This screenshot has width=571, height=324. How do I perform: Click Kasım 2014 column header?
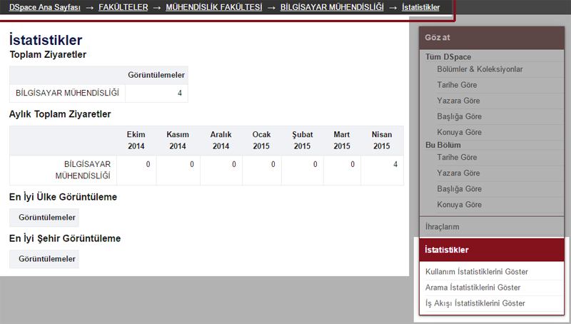[178, 140]
